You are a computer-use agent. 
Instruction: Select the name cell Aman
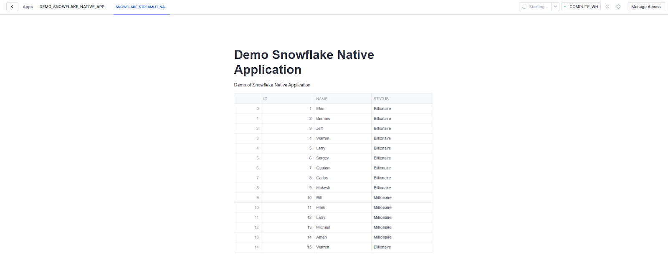pyautogui.click(x=343, y=237)
